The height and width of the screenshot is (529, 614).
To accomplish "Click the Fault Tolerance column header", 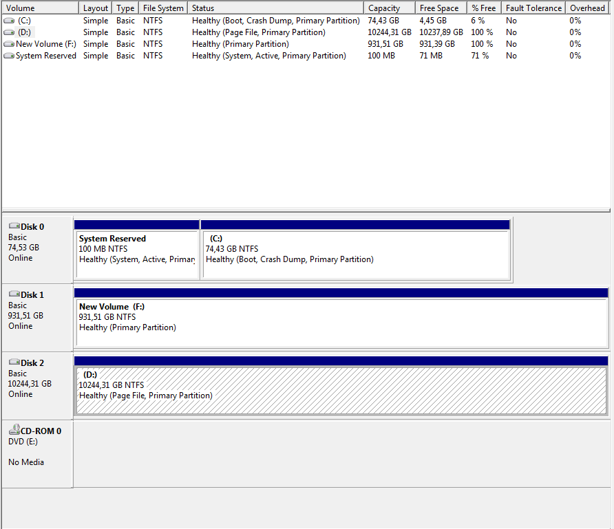I will [533, 8].
